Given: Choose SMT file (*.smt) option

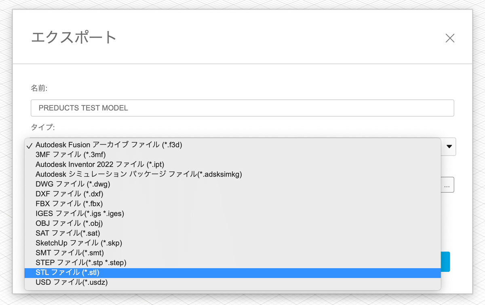Looking at the screenshot, I should pyautogui.click(x=233, y=253).
